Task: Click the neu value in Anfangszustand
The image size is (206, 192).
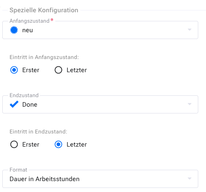Action: click(x=28, y=30)
